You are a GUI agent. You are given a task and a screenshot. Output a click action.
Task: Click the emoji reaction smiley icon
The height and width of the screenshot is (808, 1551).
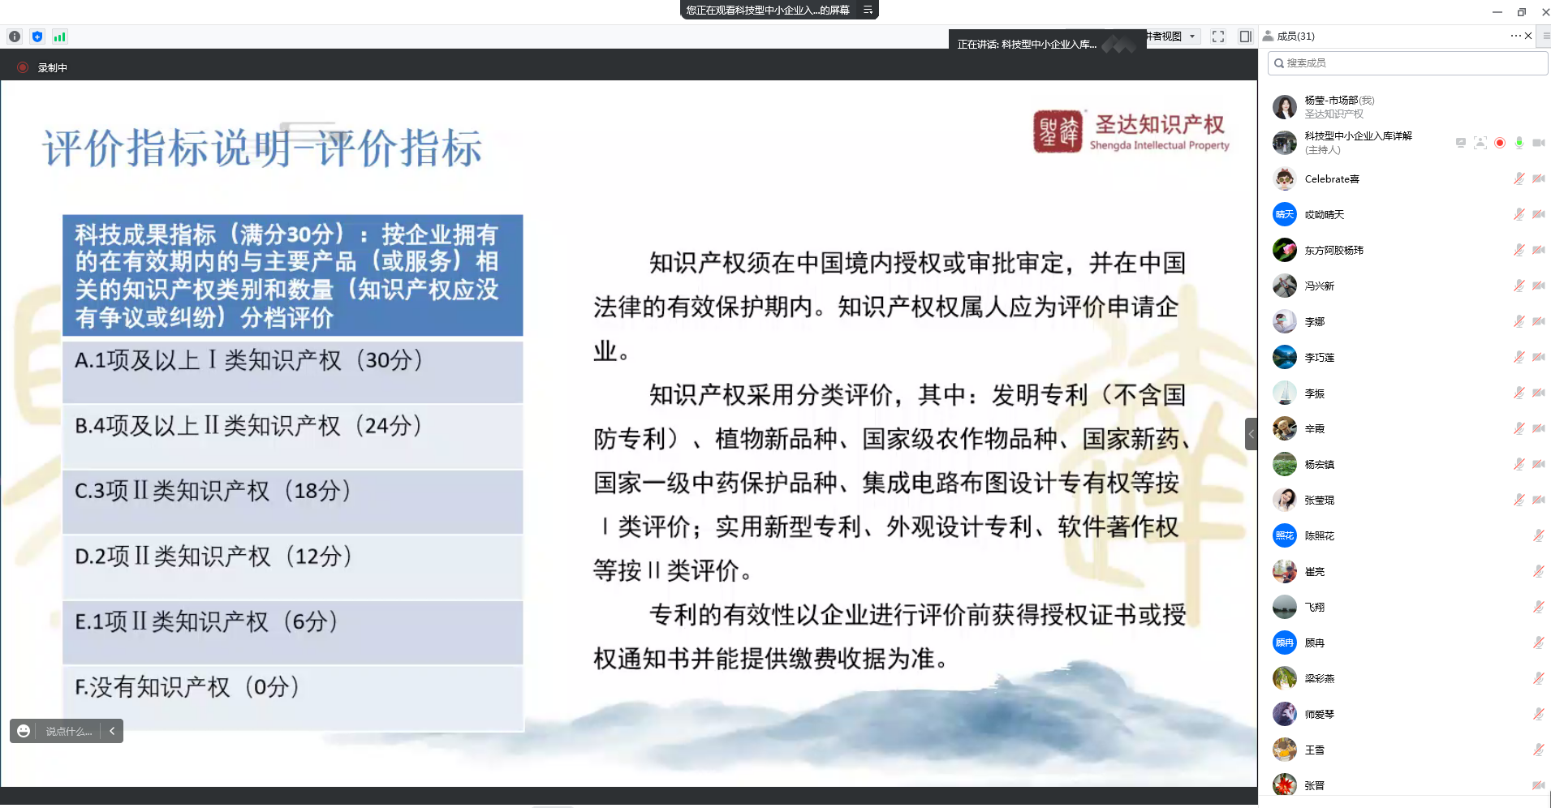tap(24, 731)
